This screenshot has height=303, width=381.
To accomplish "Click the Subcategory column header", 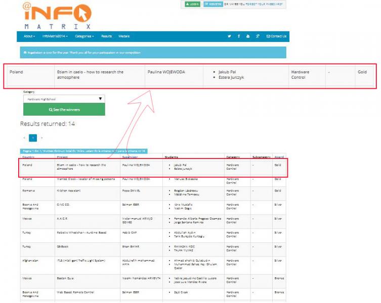I will coord(261,157).
